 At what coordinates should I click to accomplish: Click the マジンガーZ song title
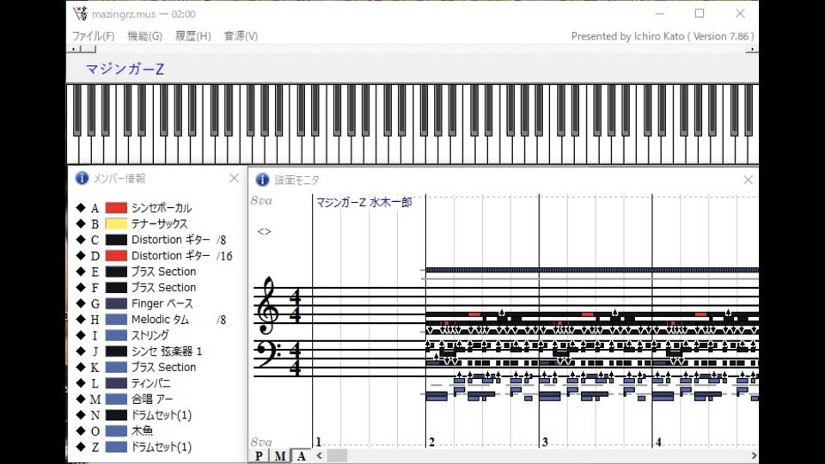click(125, 69)
